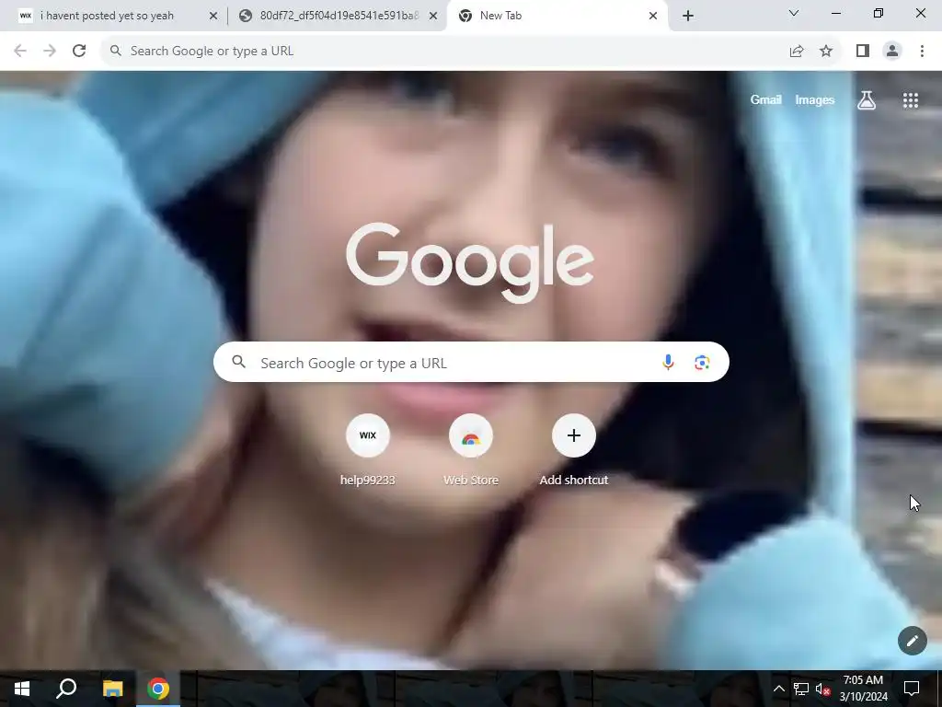Open a new tab with plus button
942x707 pixels.
click(688, 16)
